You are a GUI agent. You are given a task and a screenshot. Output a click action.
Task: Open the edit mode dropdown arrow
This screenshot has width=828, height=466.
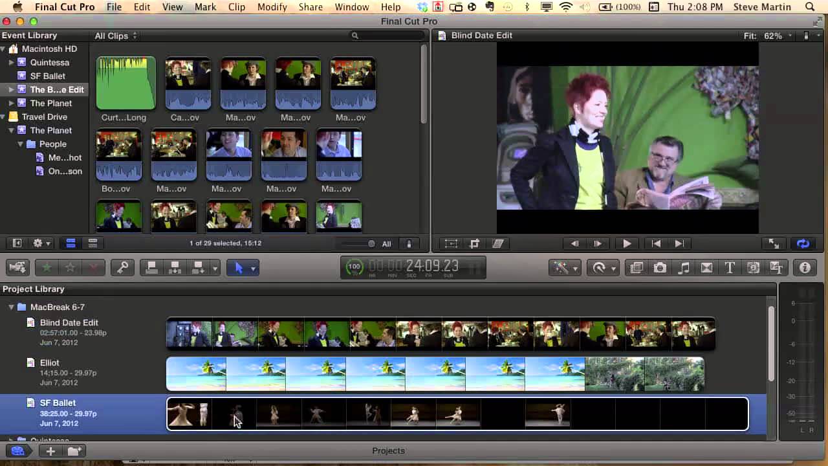click(215, 267)
